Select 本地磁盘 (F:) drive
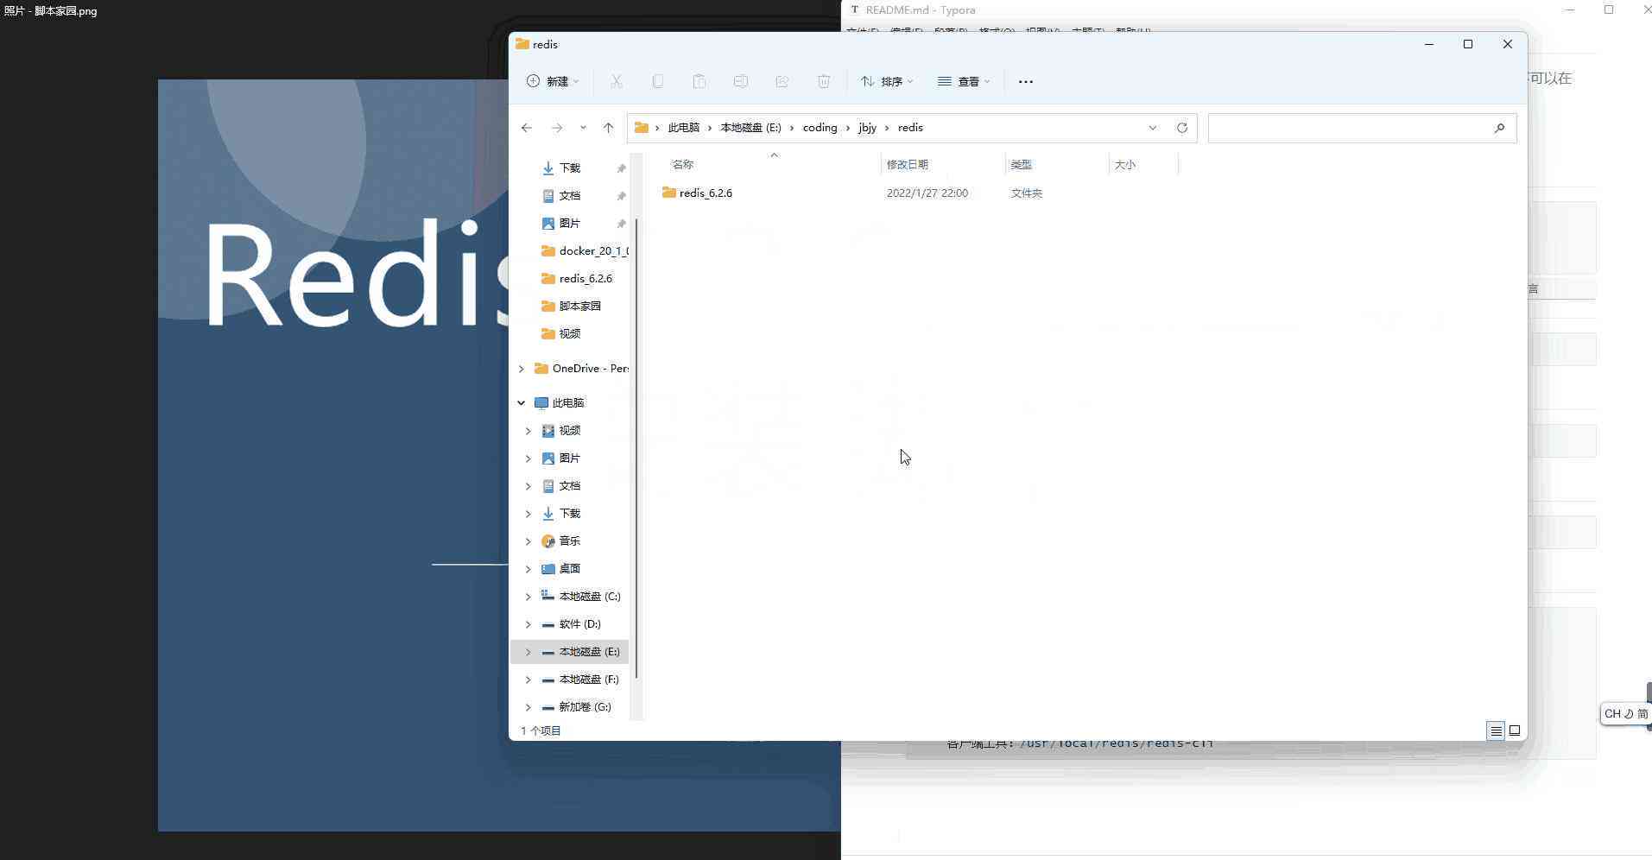 588,679
